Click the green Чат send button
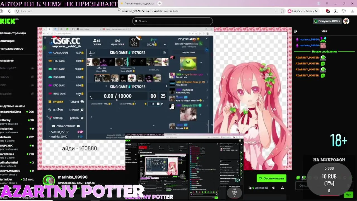This screenshot has height=201, width=357. pyautogui.click(x=348, y=195)
